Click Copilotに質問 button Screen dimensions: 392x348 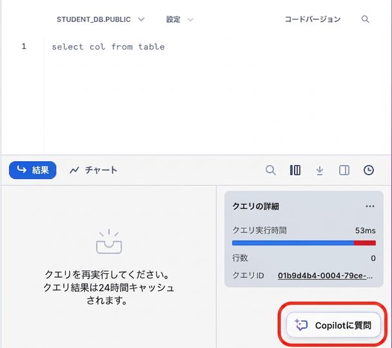333,325
